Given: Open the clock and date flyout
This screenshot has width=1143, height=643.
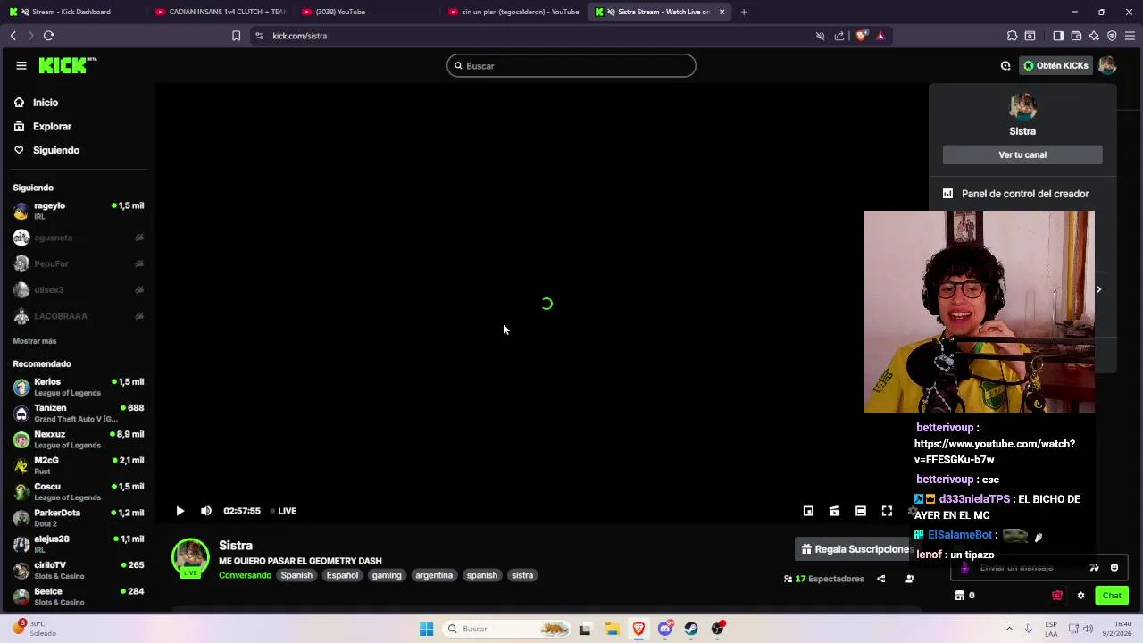Looking at the screenshot, I should tap(1116, 629).
